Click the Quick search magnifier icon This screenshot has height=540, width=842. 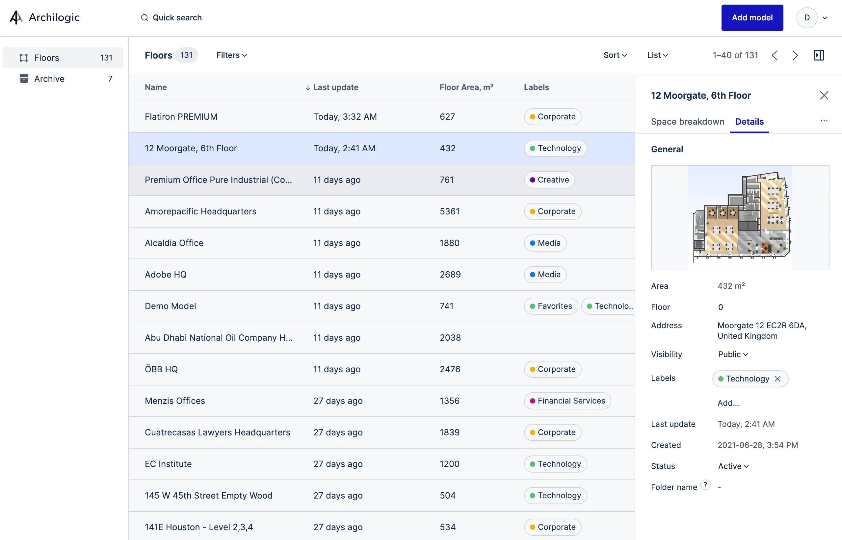click(x=144, y=17)
